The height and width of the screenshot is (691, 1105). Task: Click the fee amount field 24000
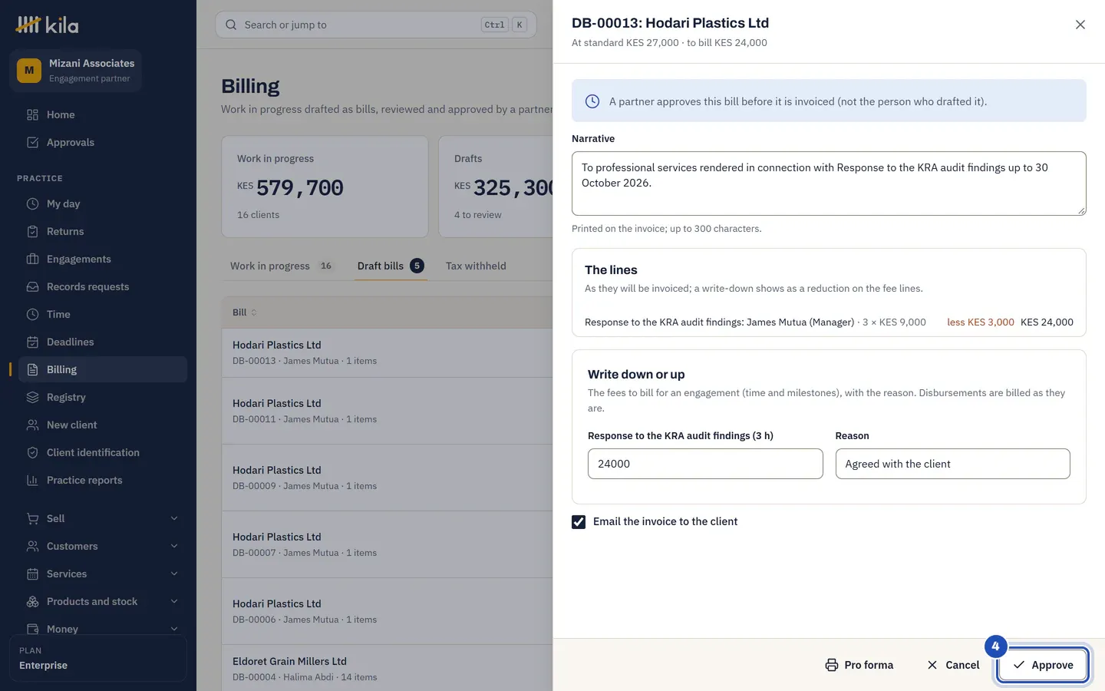[x=705, y=464]
